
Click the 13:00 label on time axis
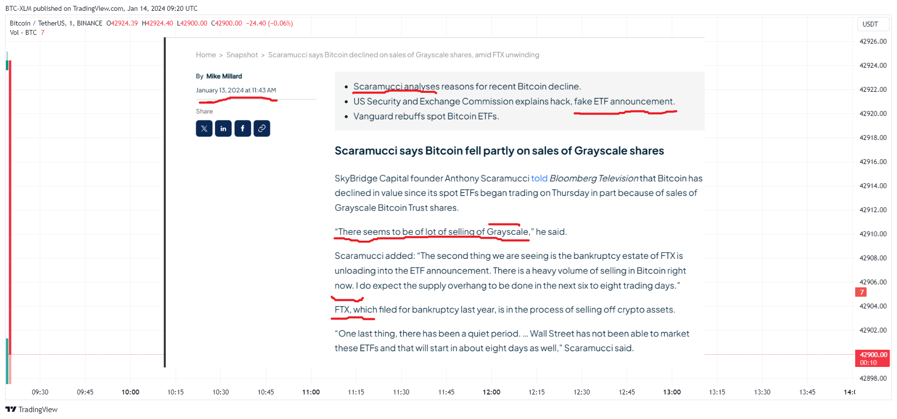(672, 392)
